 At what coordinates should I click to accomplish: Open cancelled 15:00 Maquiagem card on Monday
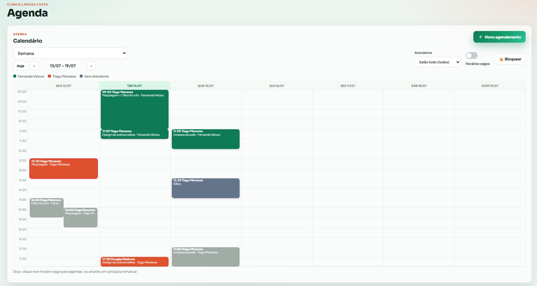pos(80,217)
